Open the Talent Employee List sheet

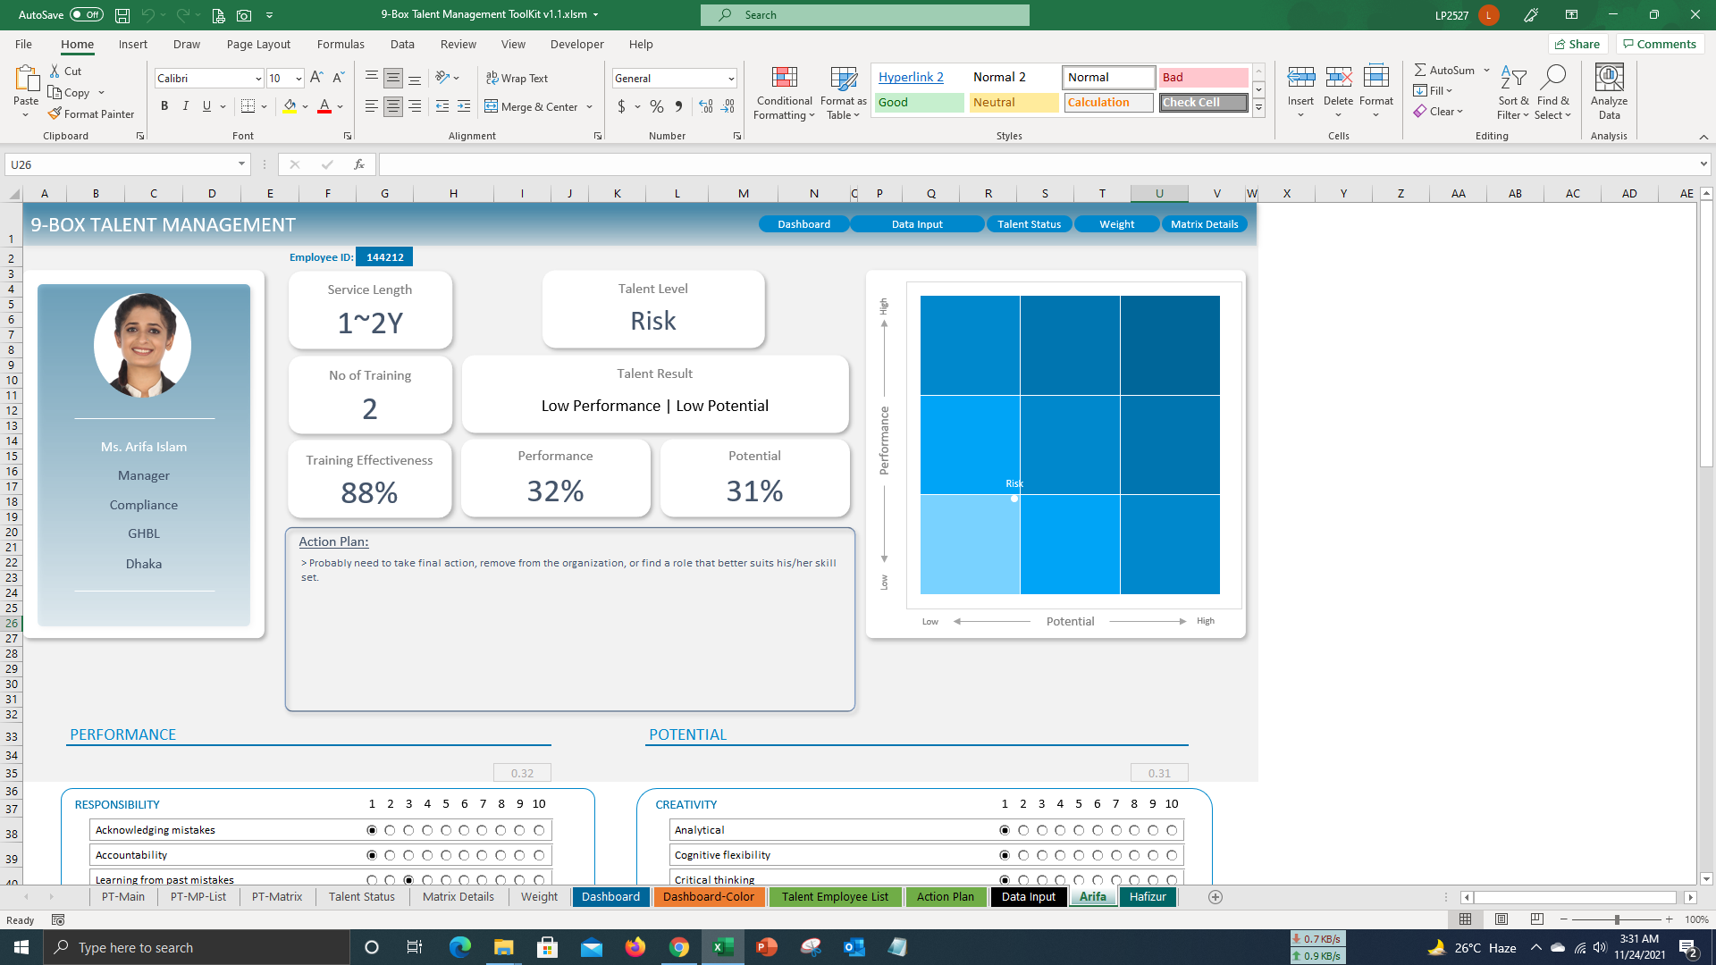point(835,896)
